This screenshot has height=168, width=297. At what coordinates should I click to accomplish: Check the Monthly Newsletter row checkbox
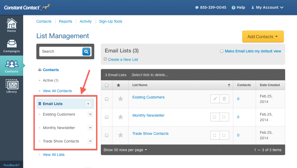pyautogui.click(x=107, y=117)
